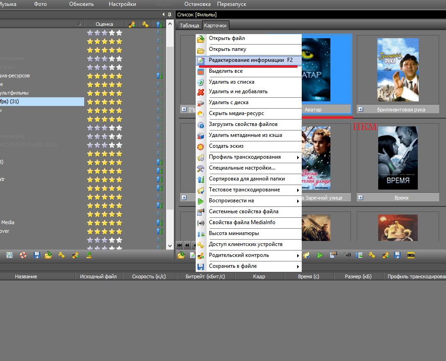Click the lifebuoy icon in the left toolbar
The image size is (446, 361).
click(23, 256)
